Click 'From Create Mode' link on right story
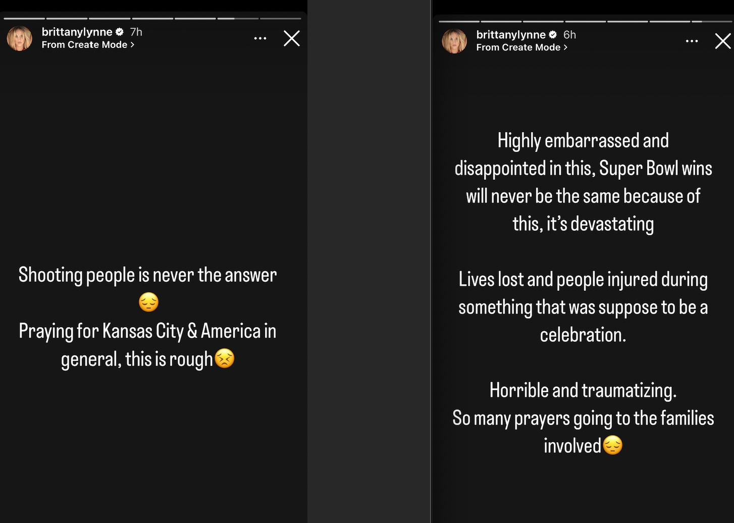This screenshot has height=523, width=734. click(x=518, y=47)
